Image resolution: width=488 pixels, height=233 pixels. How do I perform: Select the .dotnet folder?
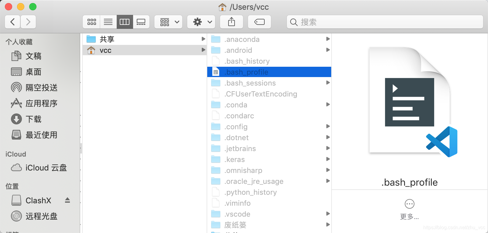269,137
